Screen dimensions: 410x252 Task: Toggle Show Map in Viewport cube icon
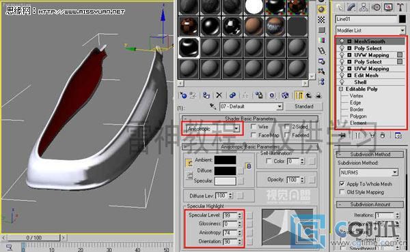click(x=285, y=95)
